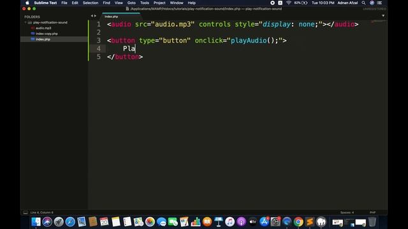
Task: Open the File menu
Action: click(x=64, y=3)
